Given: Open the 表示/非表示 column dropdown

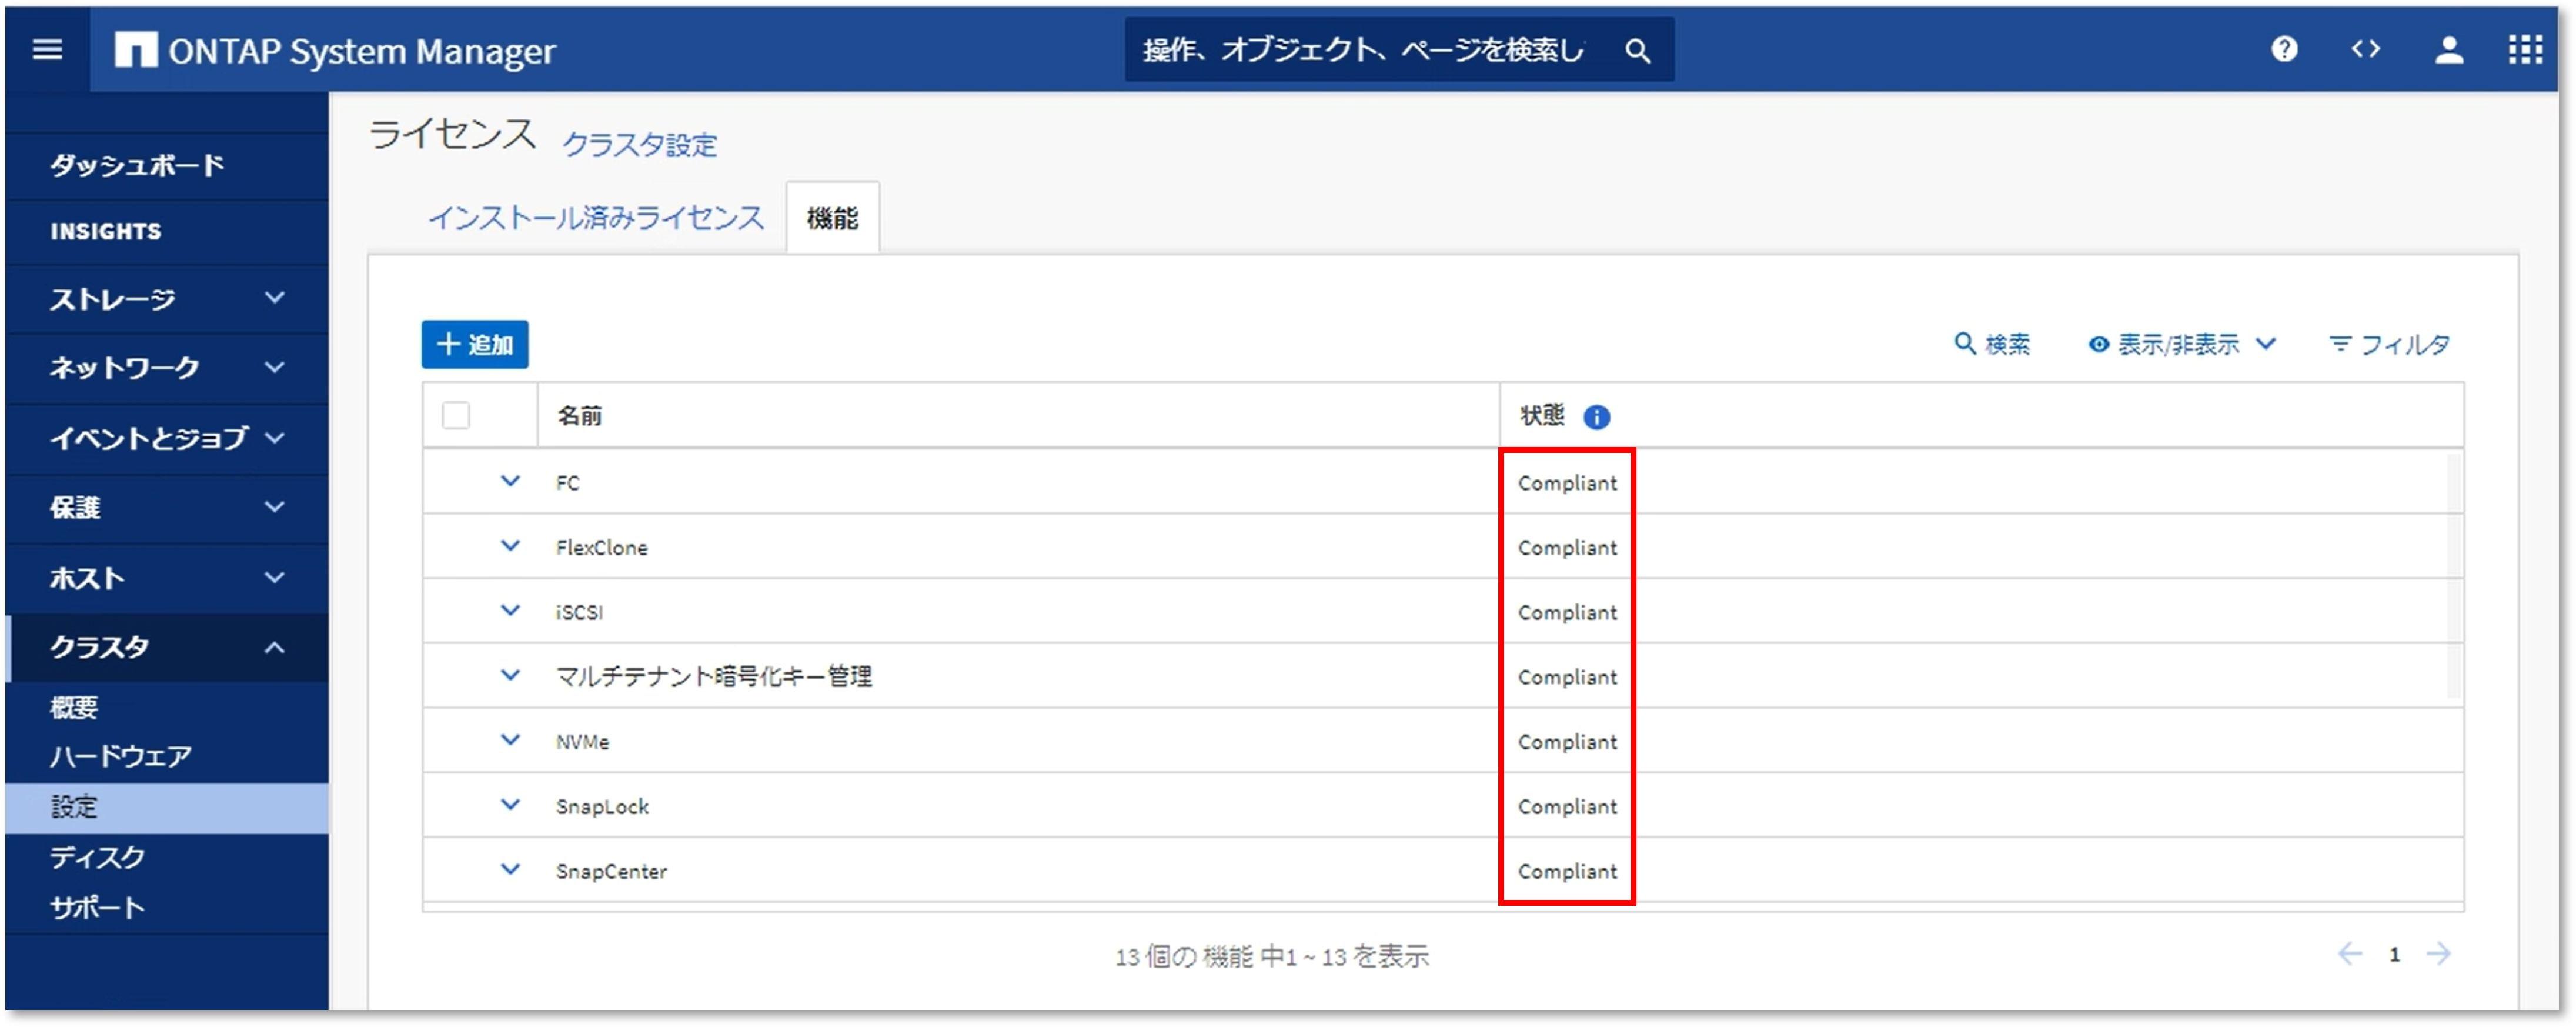Looking at the screenshot, I should (x=2182, y=345).
